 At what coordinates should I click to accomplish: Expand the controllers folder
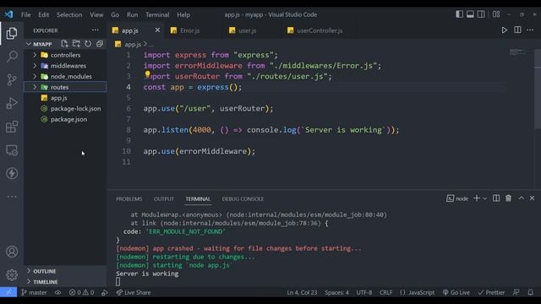tap(66, 55)
